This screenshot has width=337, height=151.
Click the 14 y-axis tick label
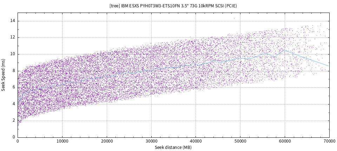click(12, 21)
